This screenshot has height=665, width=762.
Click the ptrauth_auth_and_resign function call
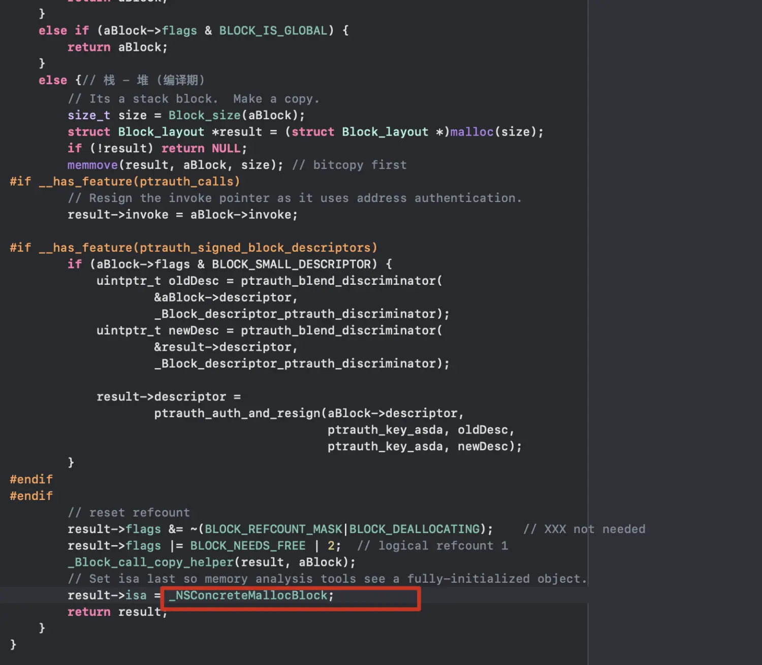[237, 413]
